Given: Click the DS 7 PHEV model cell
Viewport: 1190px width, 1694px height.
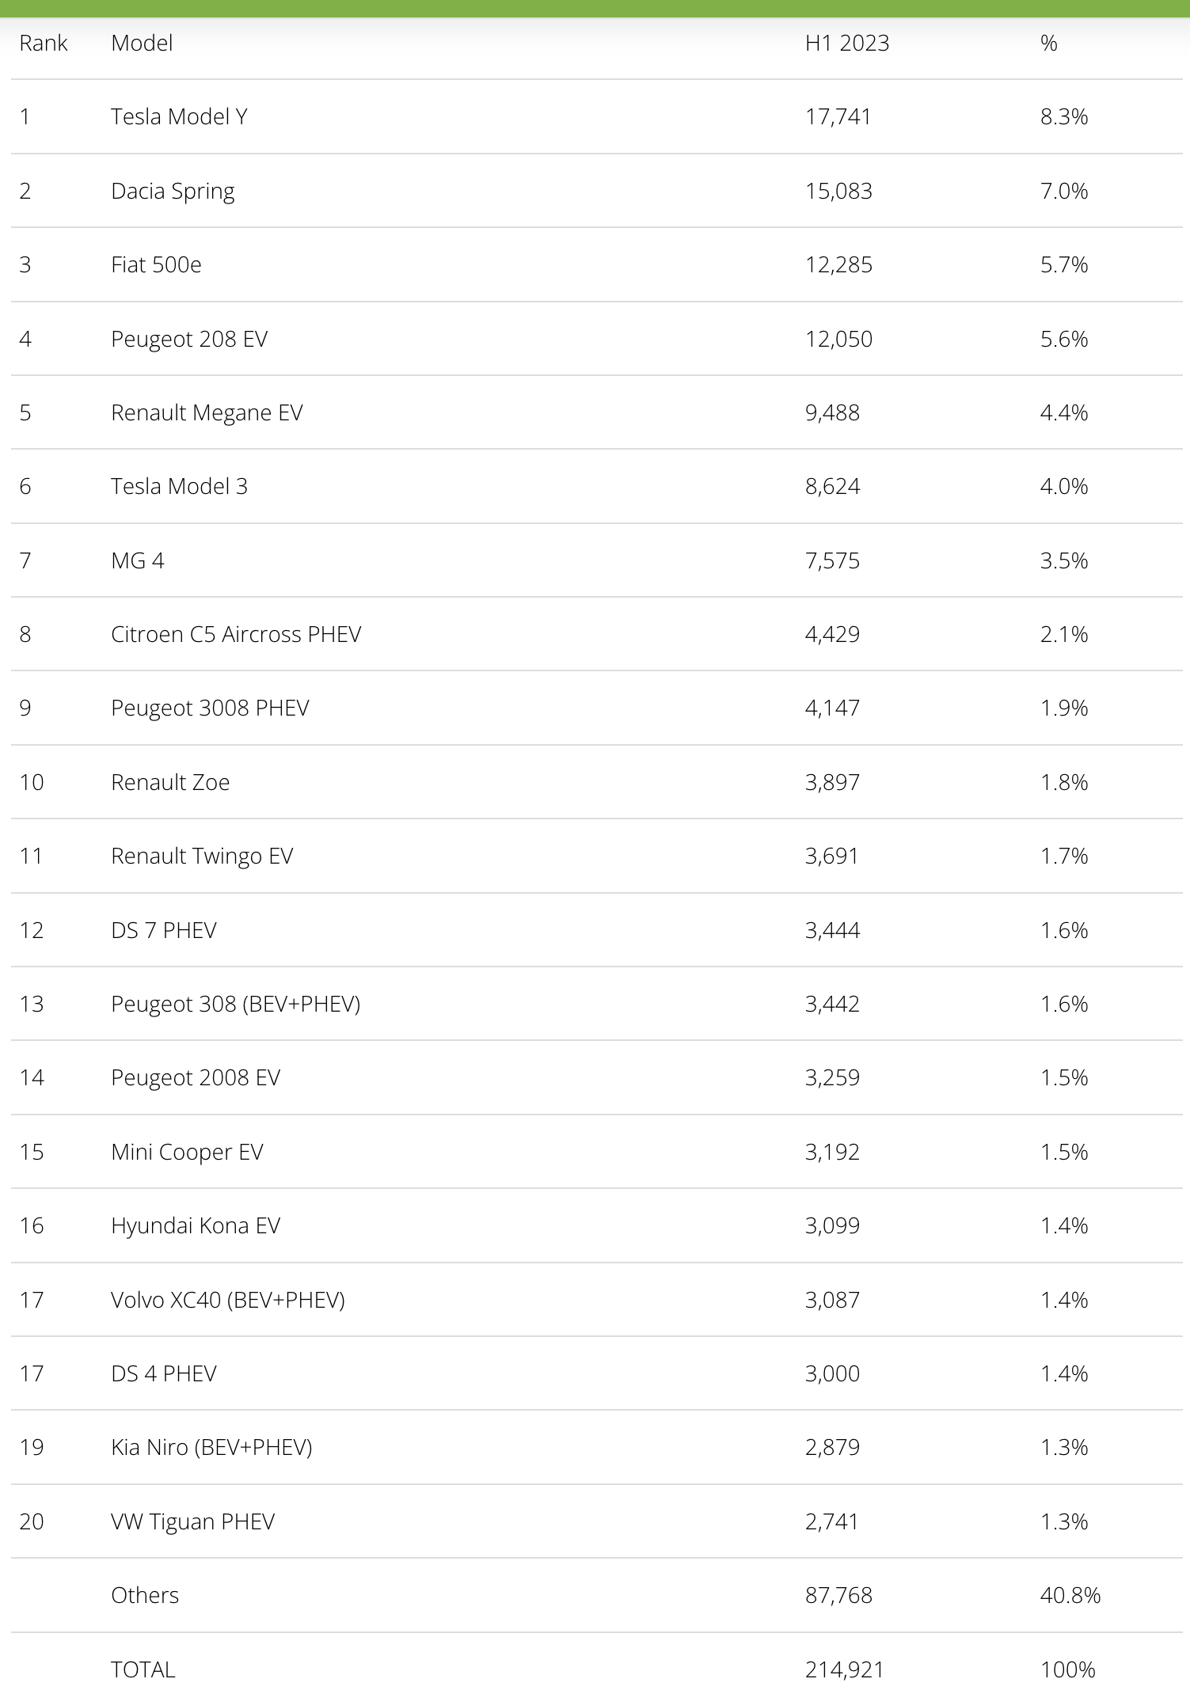Looking at the screenshot, I should click(x=164, y=931).
